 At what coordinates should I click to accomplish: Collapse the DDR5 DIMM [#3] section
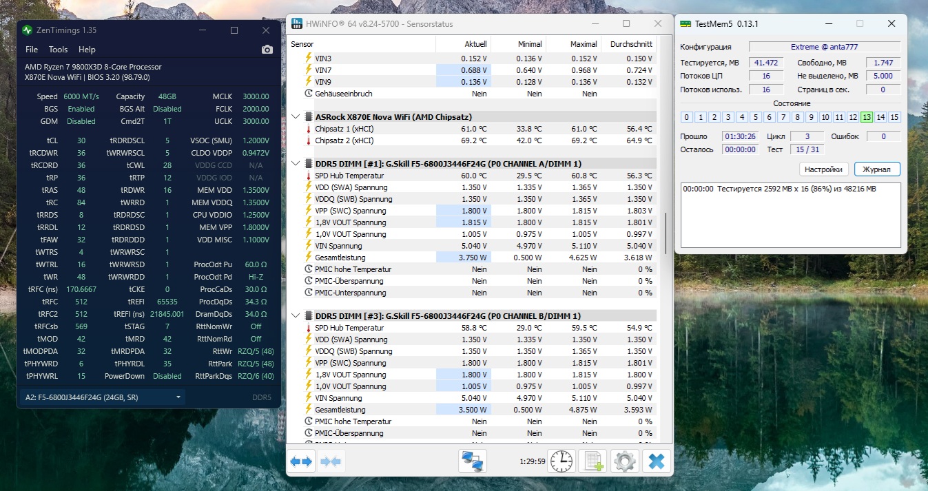296,316
